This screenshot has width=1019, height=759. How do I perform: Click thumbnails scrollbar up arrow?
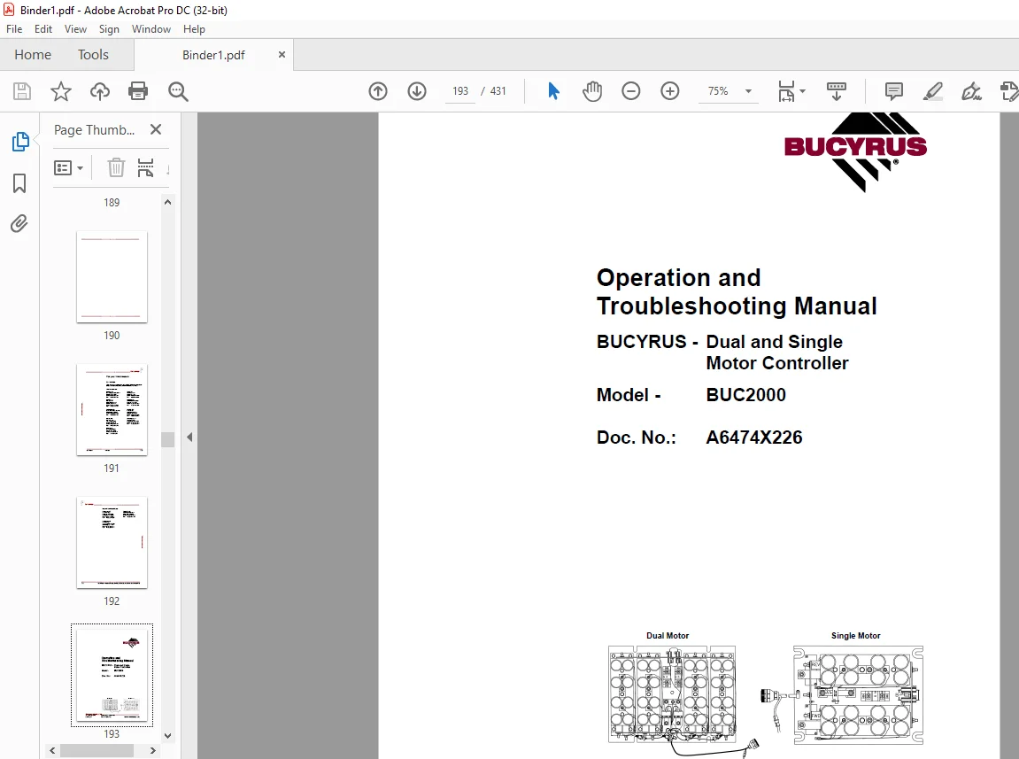pyautogui.click(x=167, y=202)
